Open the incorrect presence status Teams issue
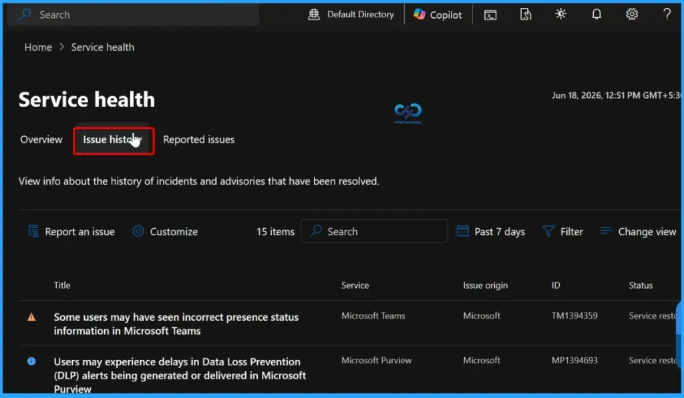Image resolution: width=684 pixels, height=398 pixels. pyautogui.click(x=176, y=323)
